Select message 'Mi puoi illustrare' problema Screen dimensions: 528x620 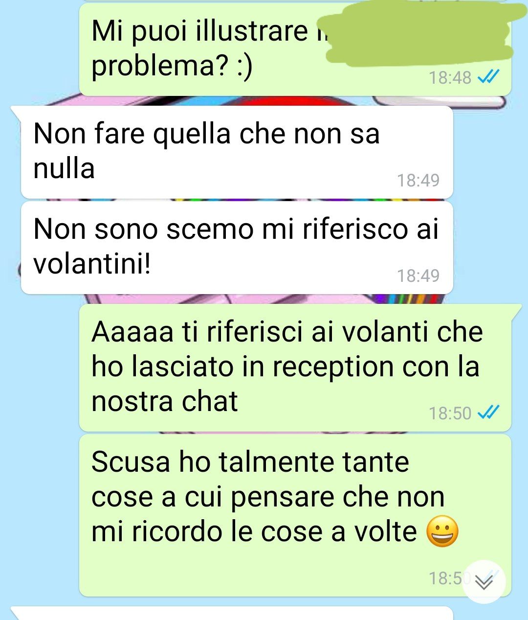[x=295, y=49]
